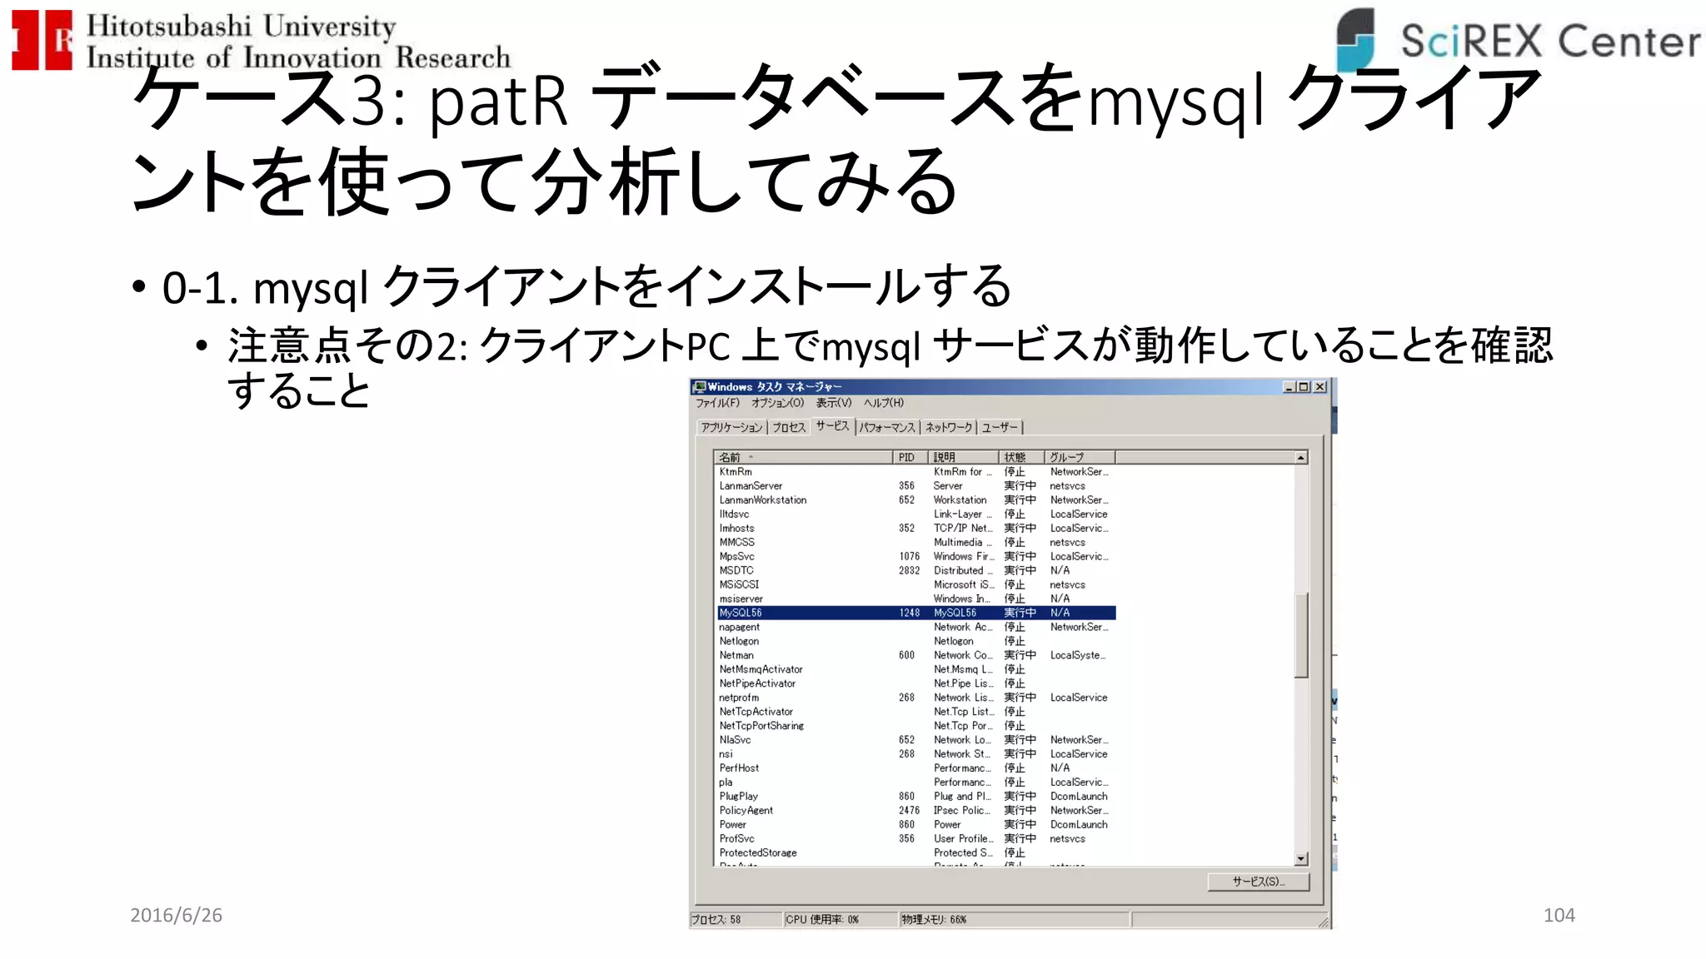Click PID 1248 in the MySQL56 row
The width and height of the screenshot is (1706, 959).
point(910,613)
